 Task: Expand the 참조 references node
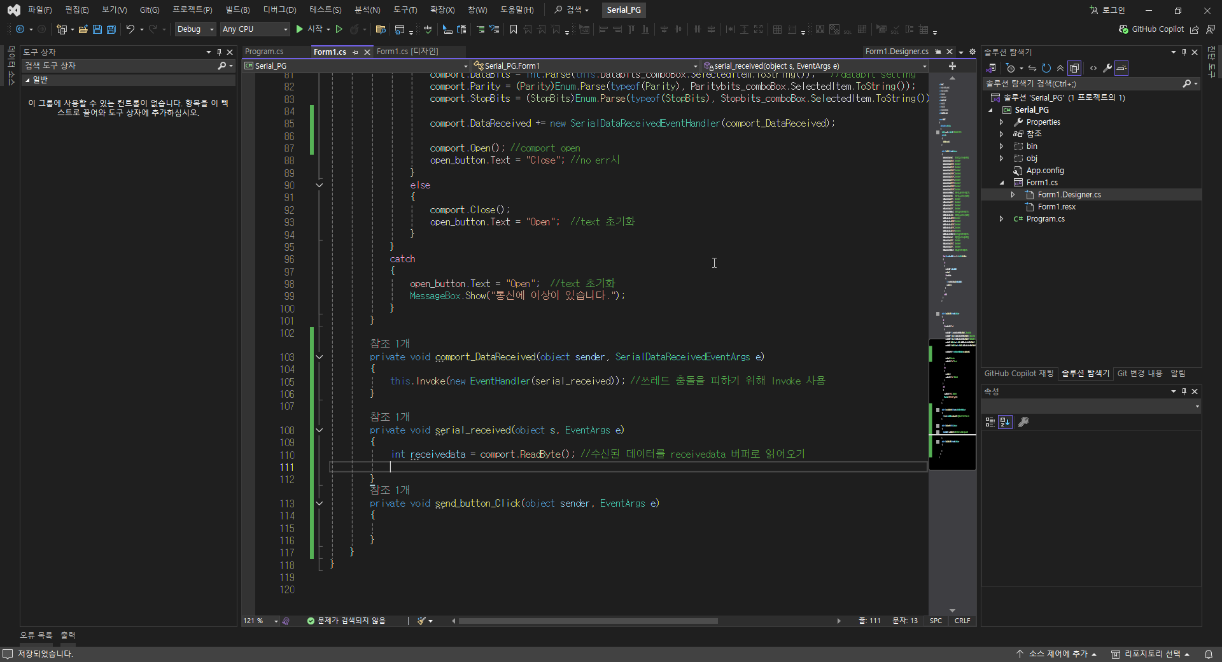click(1001, 134)
